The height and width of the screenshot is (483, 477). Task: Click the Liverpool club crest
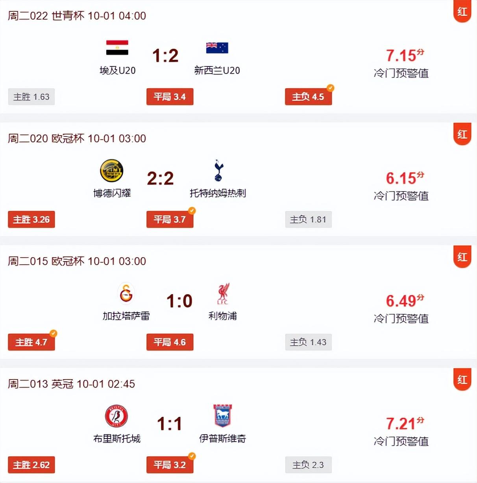pos(223,293)
